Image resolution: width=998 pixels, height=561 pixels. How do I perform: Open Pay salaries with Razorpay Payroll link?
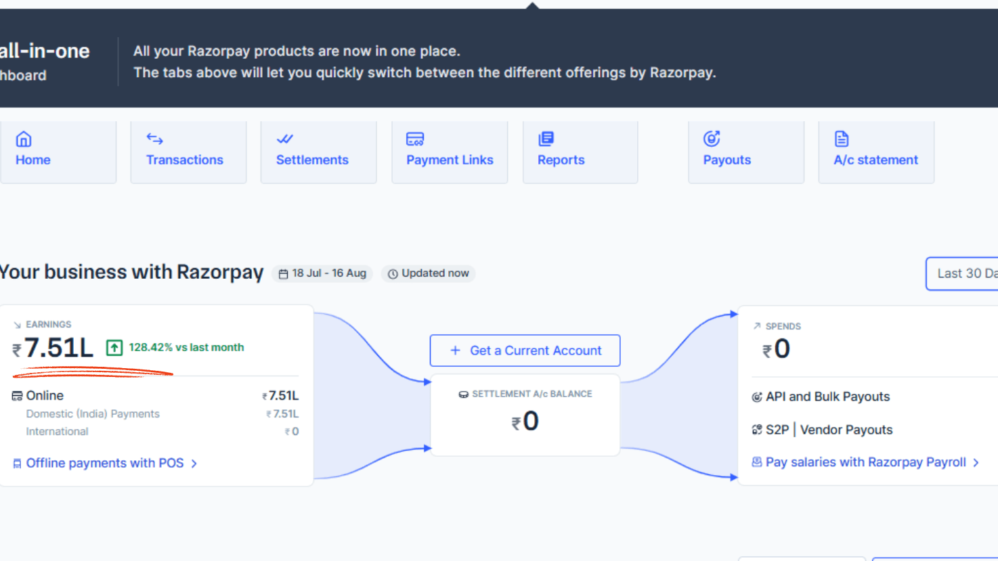click(x=865, y=462)
